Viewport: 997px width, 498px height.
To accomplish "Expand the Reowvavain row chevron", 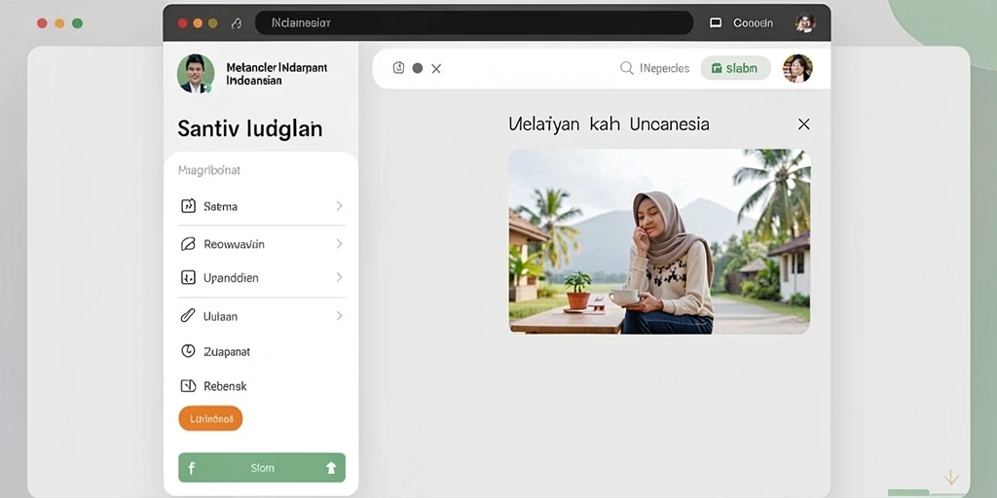I will (x=339, y=244).
